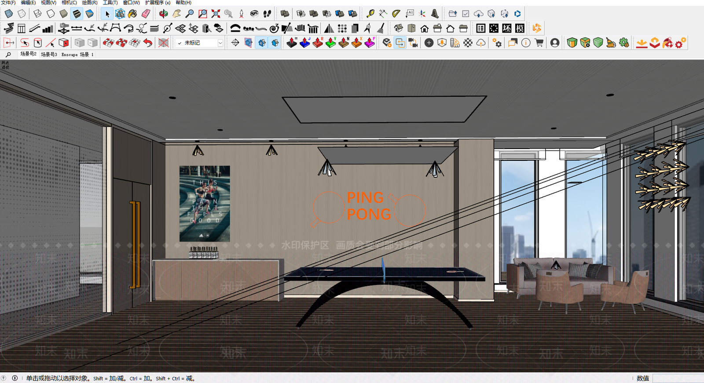
Task: Pick the Axes tool
Action: click(x=422, y=14)
